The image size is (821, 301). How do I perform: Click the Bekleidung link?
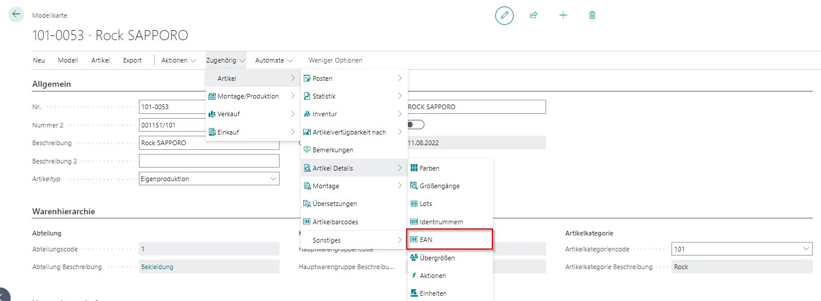pos(157,267)
